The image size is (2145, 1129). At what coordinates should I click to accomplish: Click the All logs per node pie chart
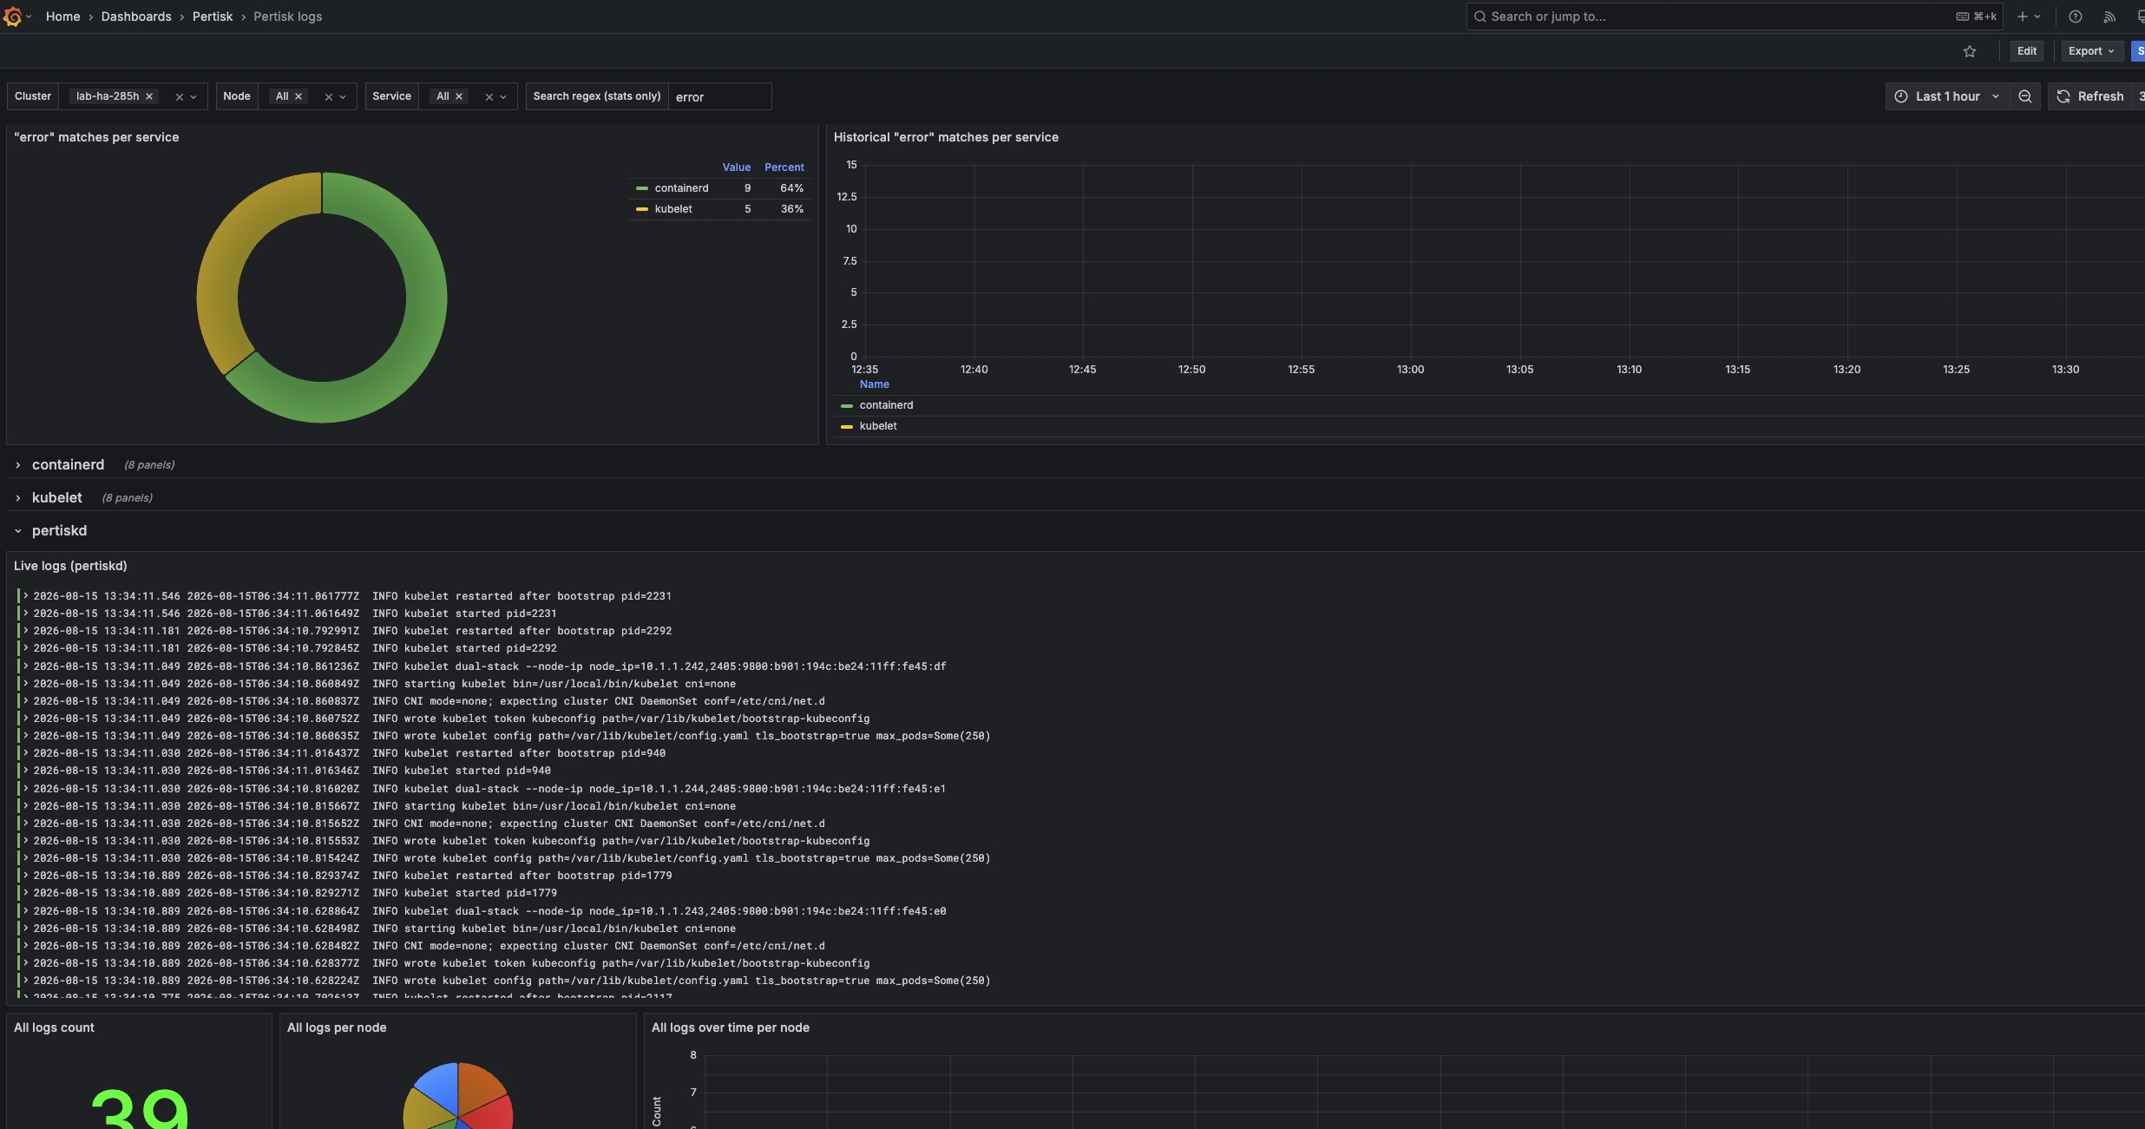(x=458, y=1098)
